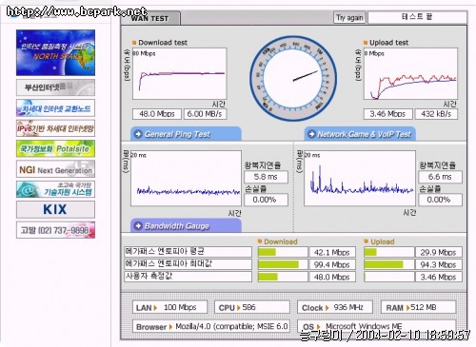Screen dimensions: 476x347
Task: Click the arrow icon on Network Game & VoIP Test
Action: (x=312, y=134)
